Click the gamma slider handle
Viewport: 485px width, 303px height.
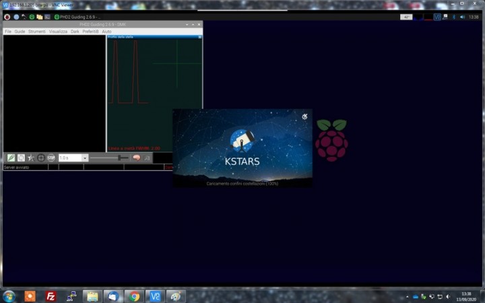tap(119, 158)
